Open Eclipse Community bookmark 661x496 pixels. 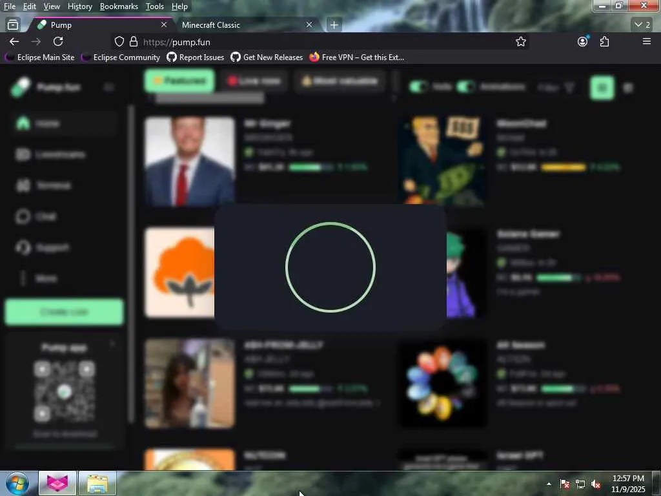click(x=121, y=57)
